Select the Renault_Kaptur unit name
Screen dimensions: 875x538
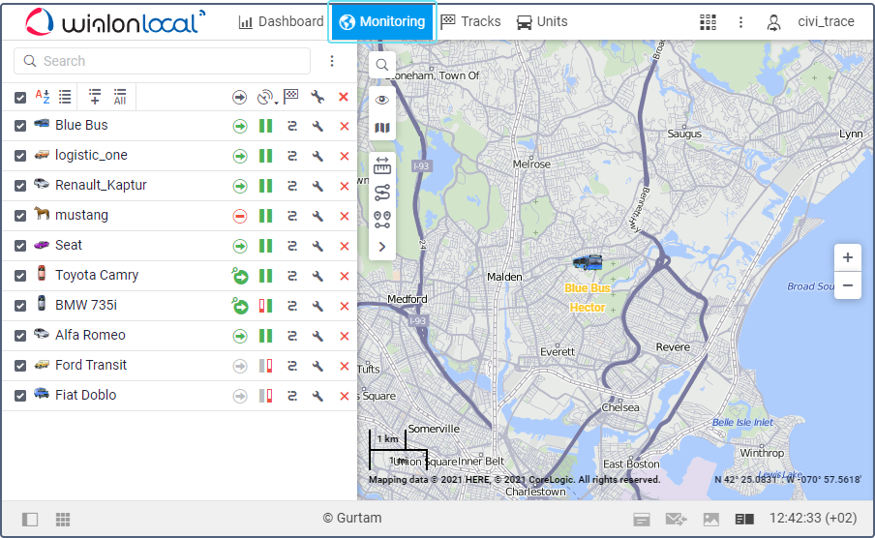pyautogui.click(x=101, y=185)
